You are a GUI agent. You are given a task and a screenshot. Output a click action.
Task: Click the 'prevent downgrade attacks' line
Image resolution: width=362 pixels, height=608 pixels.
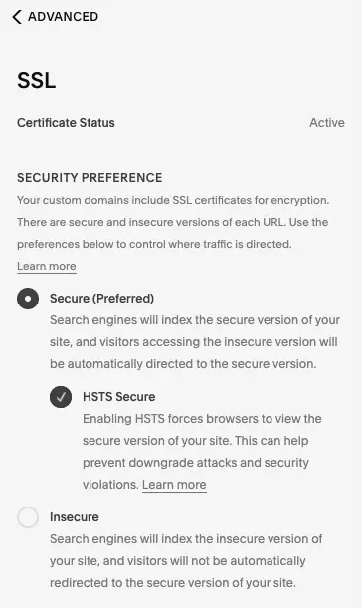(x=196, y=463)
